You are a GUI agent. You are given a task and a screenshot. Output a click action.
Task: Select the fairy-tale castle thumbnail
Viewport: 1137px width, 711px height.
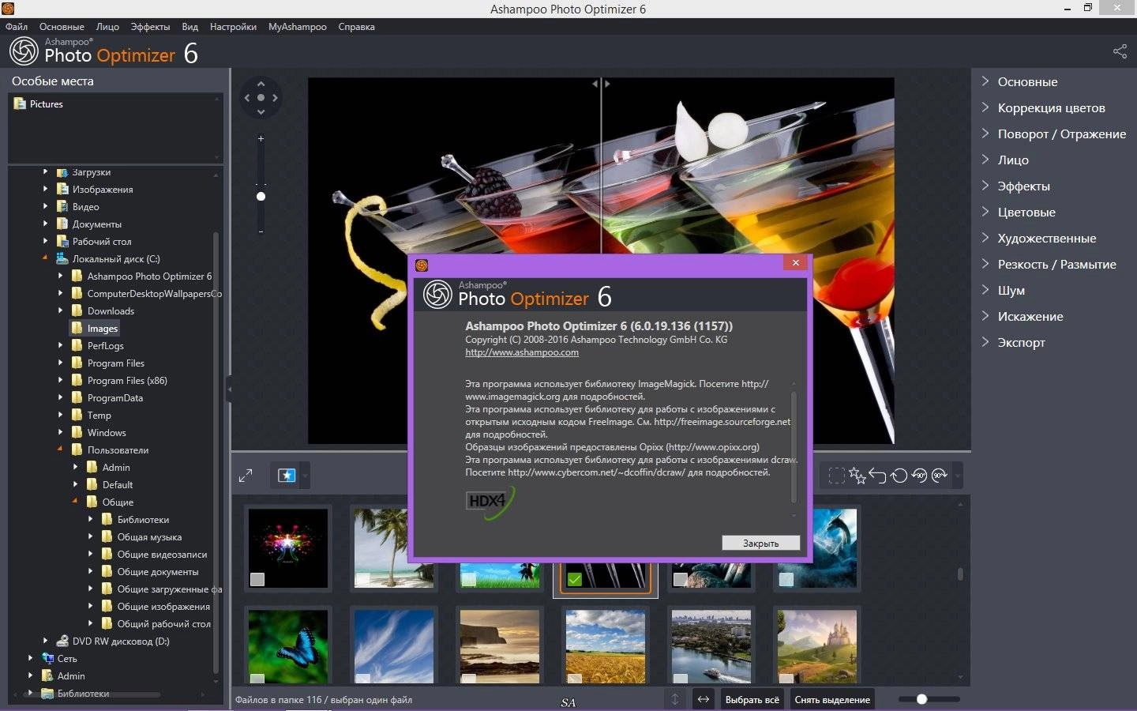(816, 646)
